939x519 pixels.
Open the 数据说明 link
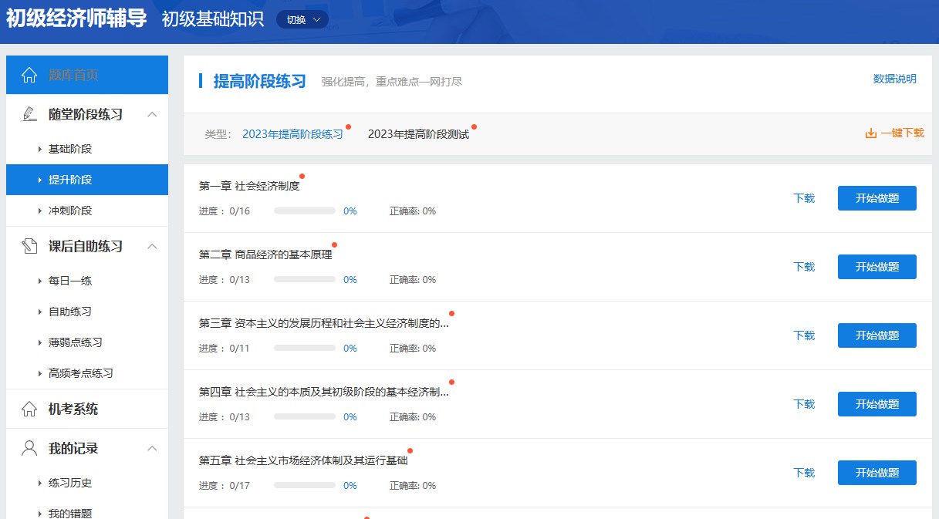(894, 79)
